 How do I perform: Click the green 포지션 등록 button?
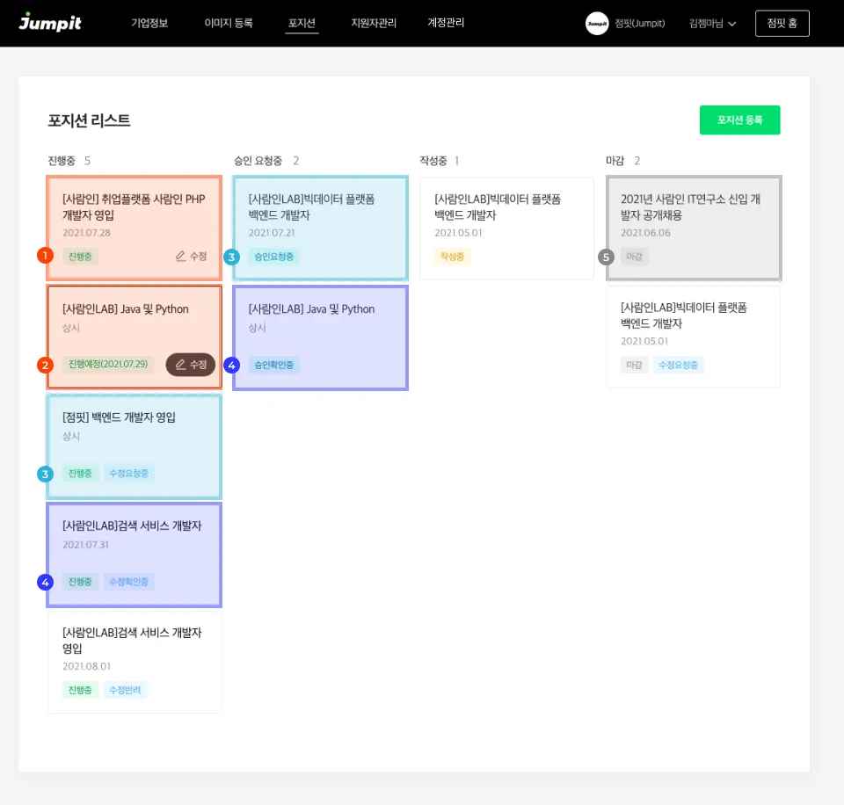click(x=739, y=120)
